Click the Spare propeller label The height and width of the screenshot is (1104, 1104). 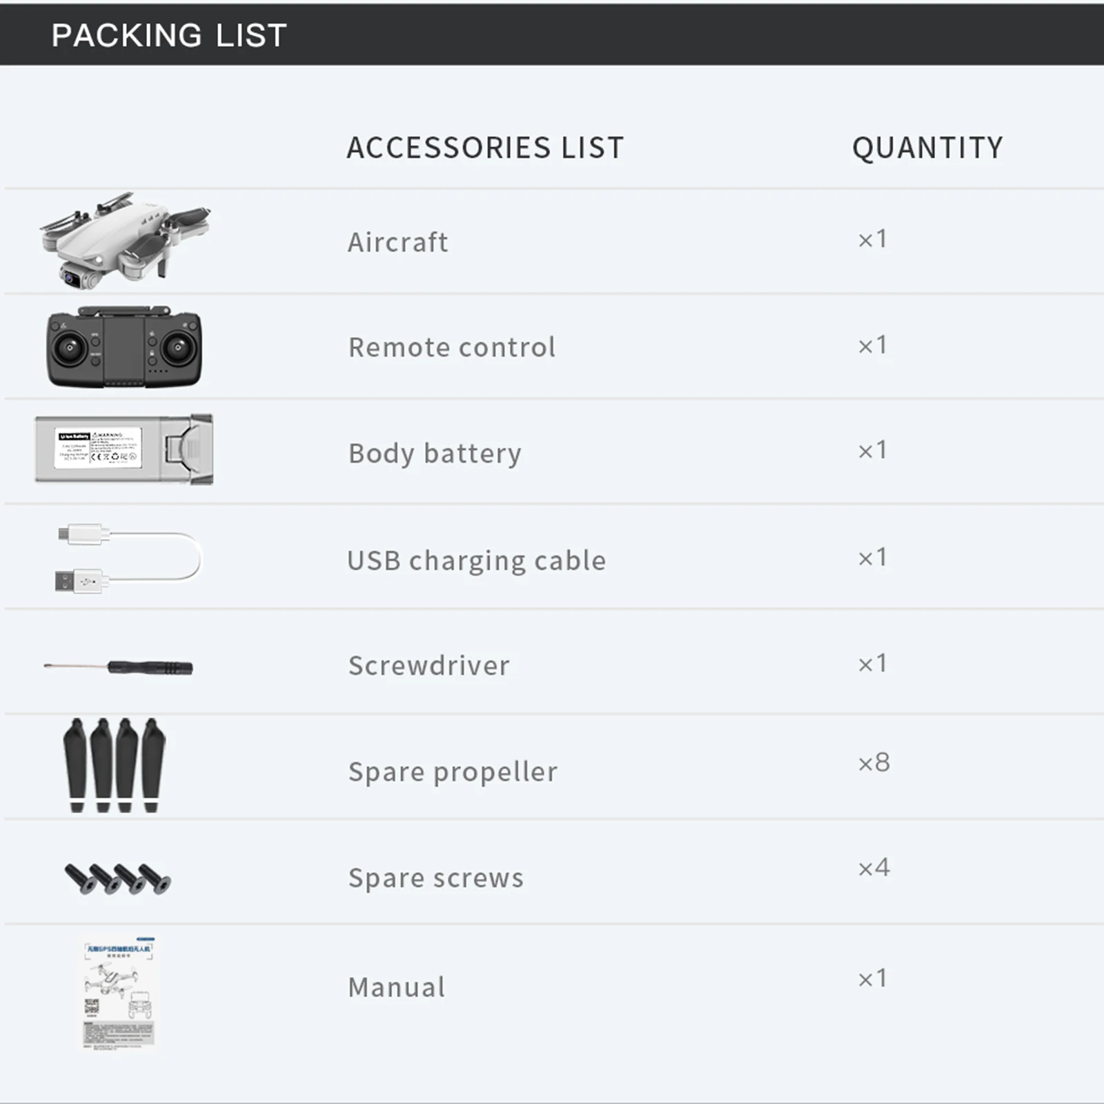point(453,771)
